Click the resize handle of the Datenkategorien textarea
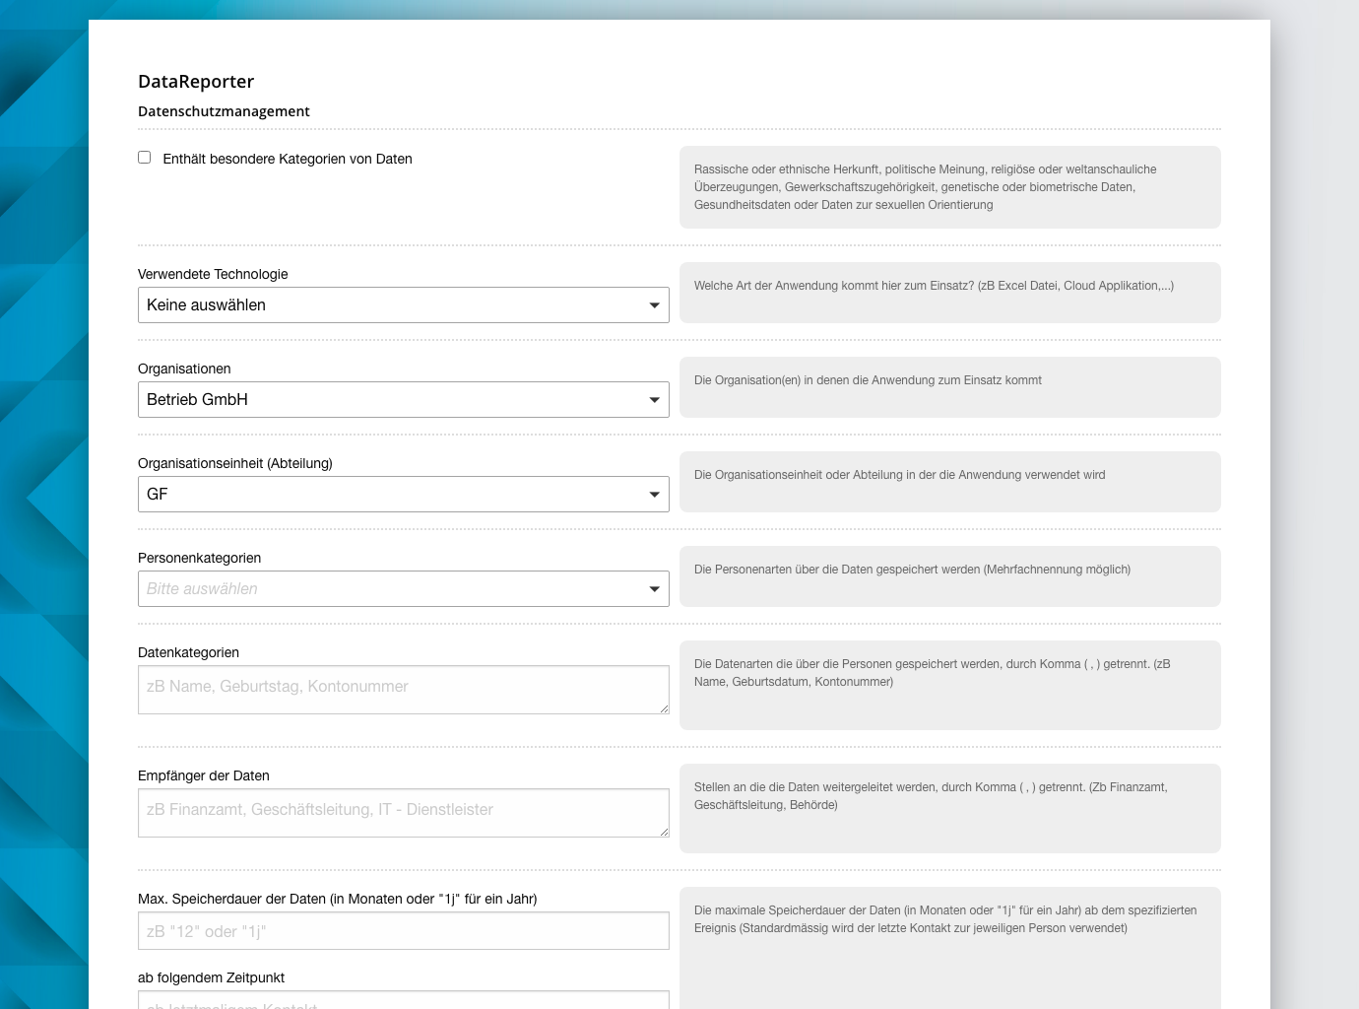1359x1009 pixels. [x=665, y=708]
